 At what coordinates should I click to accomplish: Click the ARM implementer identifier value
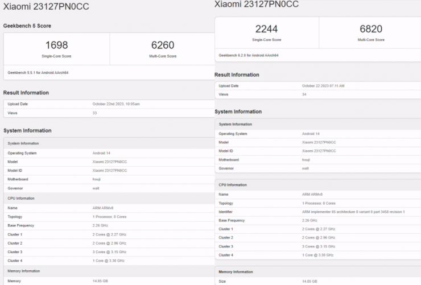tap(353, 212)
